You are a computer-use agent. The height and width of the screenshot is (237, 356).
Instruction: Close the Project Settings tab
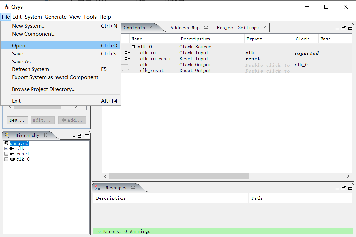[x=265, y=28]
